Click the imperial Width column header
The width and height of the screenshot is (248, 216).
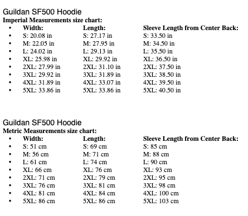33,28
